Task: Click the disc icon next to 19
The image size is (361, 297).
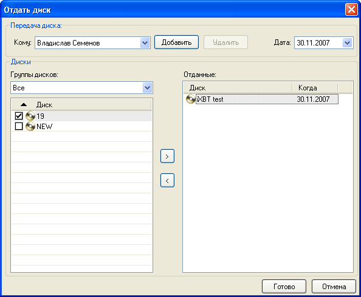Action: pos(30,116)
